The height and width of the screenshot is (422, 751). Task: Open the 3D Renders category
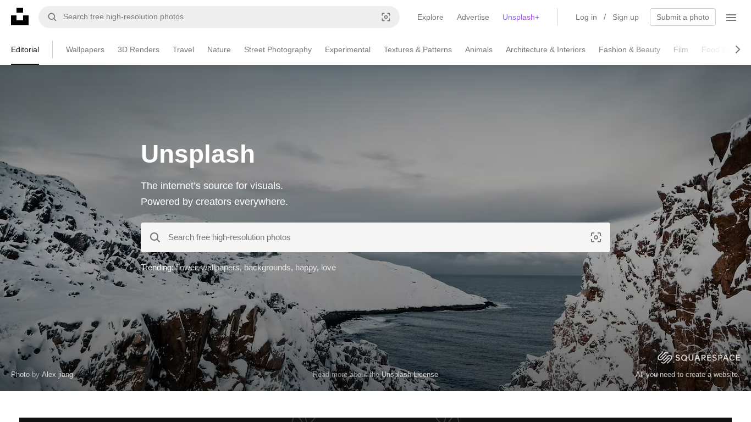click(139, 49)
